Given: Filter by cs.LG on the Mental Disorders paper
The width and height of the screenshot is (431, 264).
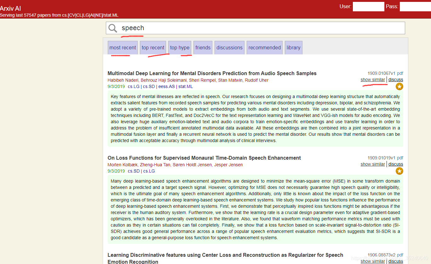Looking at the screenshot, I should pyautogui.click(x=134, y=86).
